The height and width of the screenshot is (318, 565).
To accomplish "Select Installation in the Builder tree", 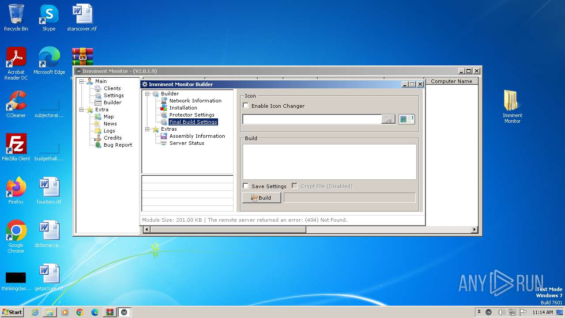I will click(x=183, y=108).
